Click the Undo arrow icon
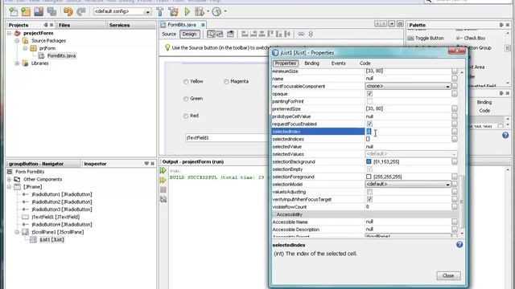Screen dimensions: 515x289 coord(68,12)
